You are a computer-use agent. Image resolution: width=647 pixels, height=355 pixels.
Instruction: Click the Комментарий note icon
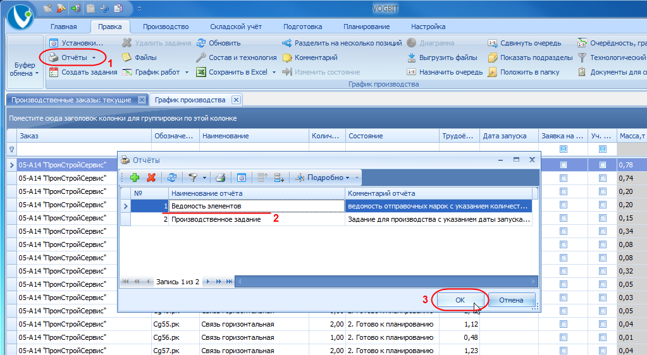(x=287, y=57)
